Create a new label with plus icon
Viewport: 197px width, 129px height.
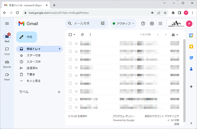point(59,92)
